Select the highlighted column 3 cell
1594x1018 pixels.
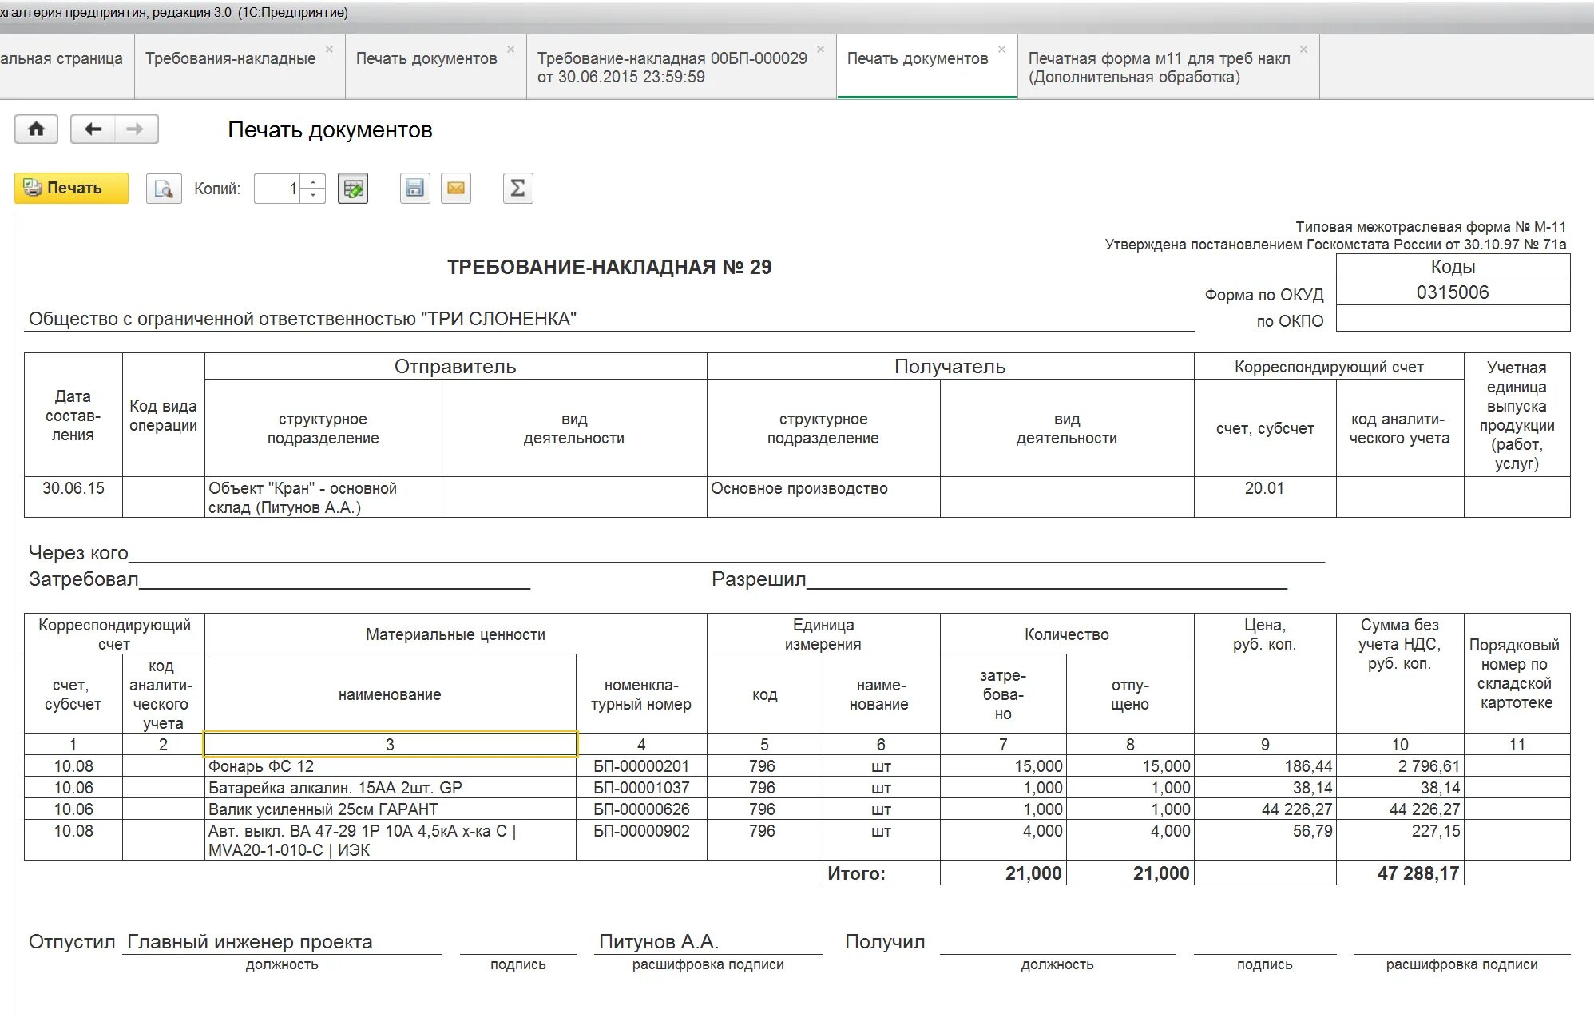[x=390, y=744]
